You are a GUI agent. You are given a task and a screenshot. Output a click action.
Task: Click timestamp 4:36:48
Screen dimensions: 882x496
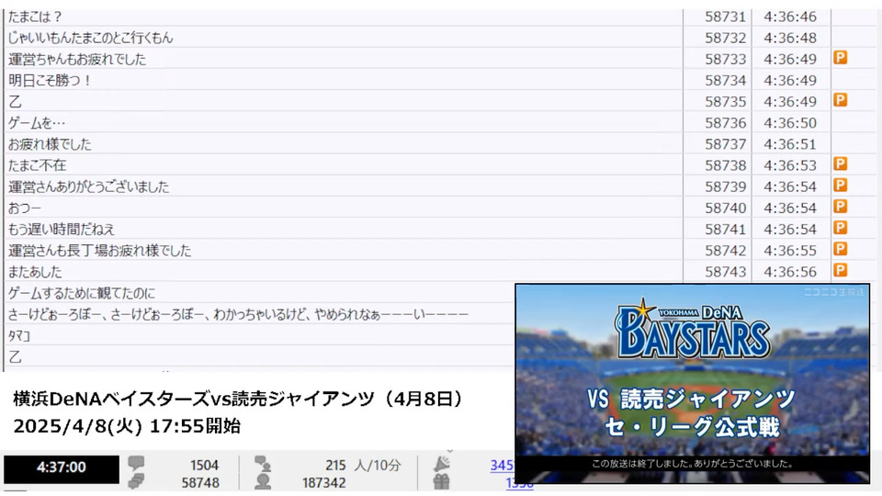[790, 38]
